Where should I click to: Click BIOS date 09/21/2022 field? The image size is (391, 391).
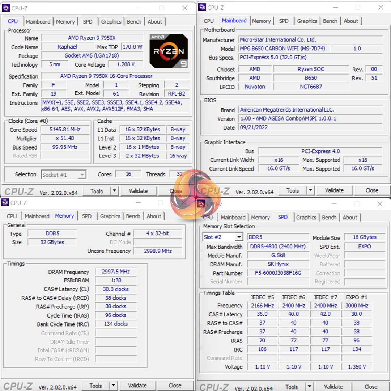coord(310,127)
